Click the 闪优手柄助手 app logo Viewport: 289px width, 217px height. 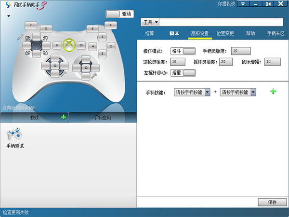tap(8, 5)
